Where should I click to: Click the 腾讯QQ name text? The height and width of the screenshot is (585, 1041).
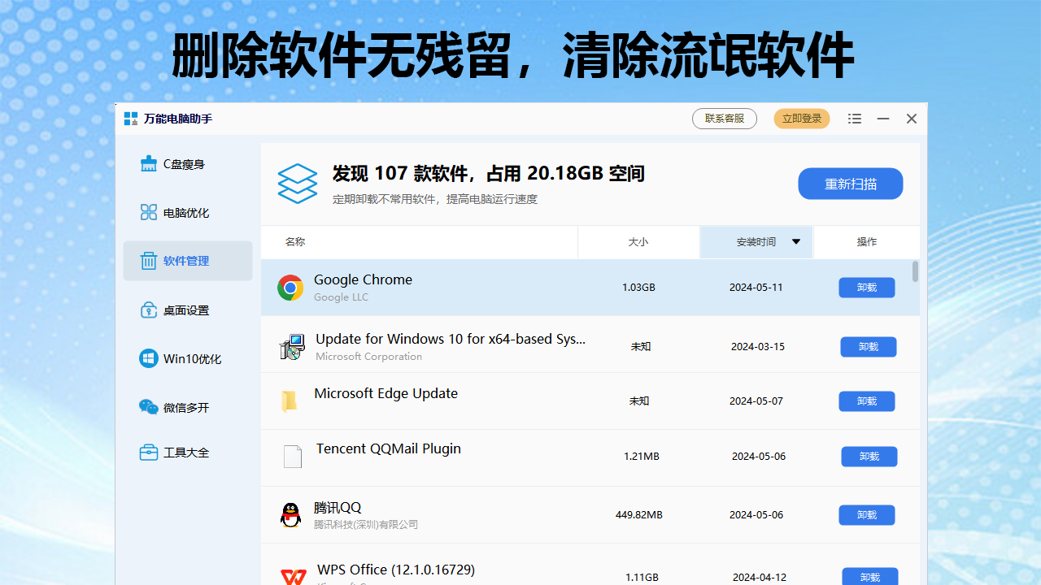pos(338,508)
